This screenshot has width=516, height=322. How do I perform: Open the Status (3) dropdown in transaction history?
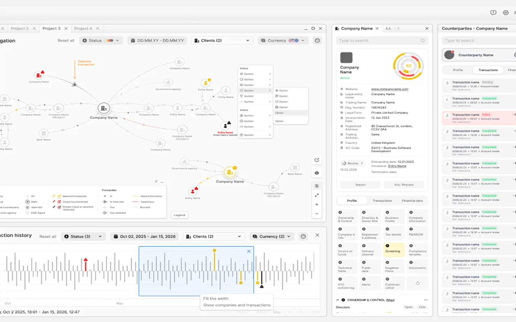pyautogui.click(x=83, y=236)
